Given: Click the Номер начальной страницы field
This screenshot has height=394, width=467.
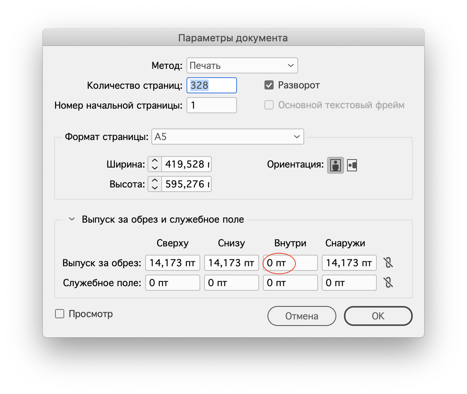Looking at the screenshot, I should 211,105.
